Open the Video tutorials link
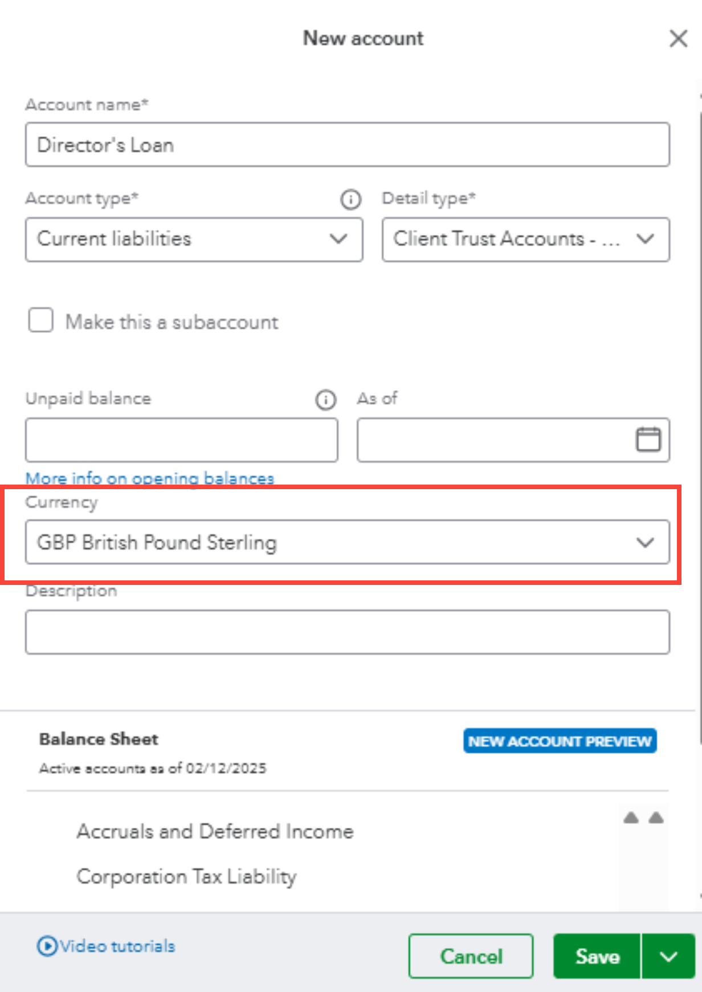The height and width of the screenshot is (992, 702). click(117, 946)
